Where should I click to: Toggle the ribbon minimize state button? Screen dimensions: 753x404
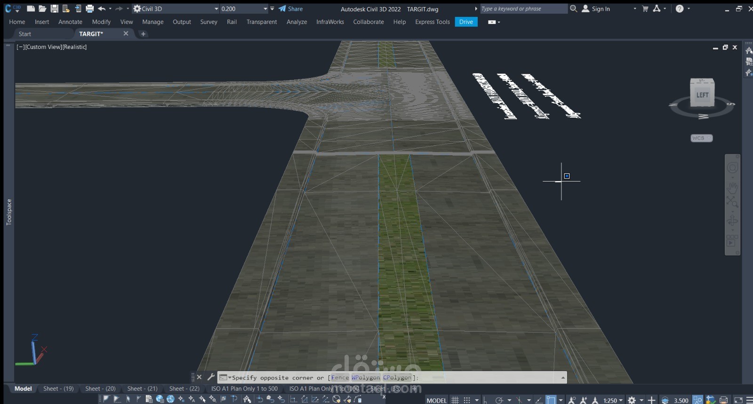point(491,22)
